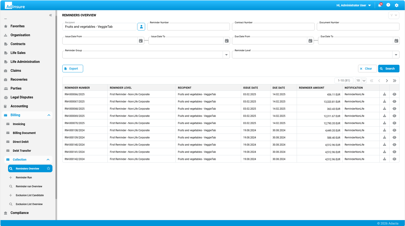Download reminder RM-000066/2025
The image size is (405, 226).
tap(385, 94)
